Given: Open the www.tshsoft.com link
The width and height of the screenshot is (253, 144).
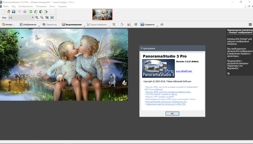Looking at the screenshot, I should pyautogui.click(x=184, y=71).
